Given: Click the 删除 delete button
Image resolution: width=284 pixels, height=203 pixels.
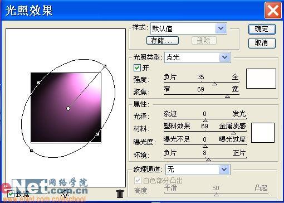Looking at the screenshot, I should coord(204,40).
